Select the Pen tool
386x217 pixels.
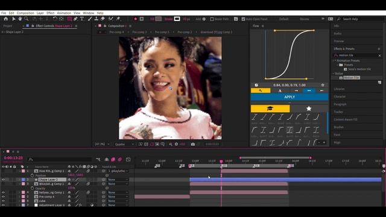75,19
